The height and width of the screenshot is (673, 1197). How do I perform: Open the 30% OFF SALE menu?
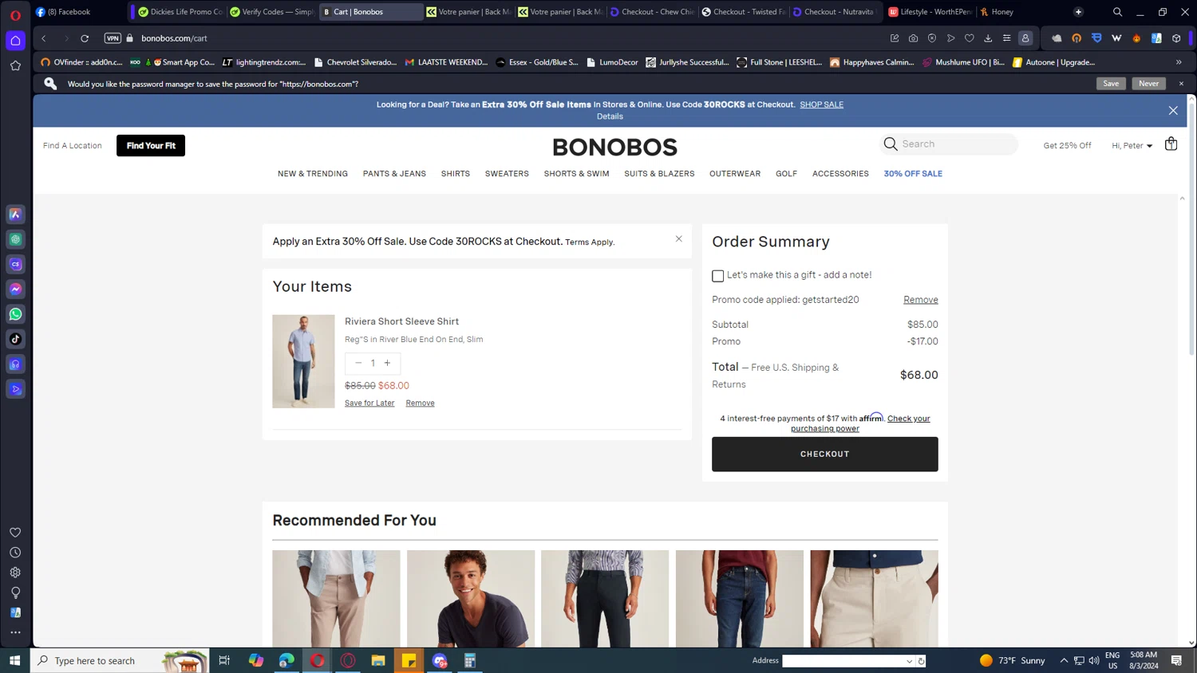(913, 174)
